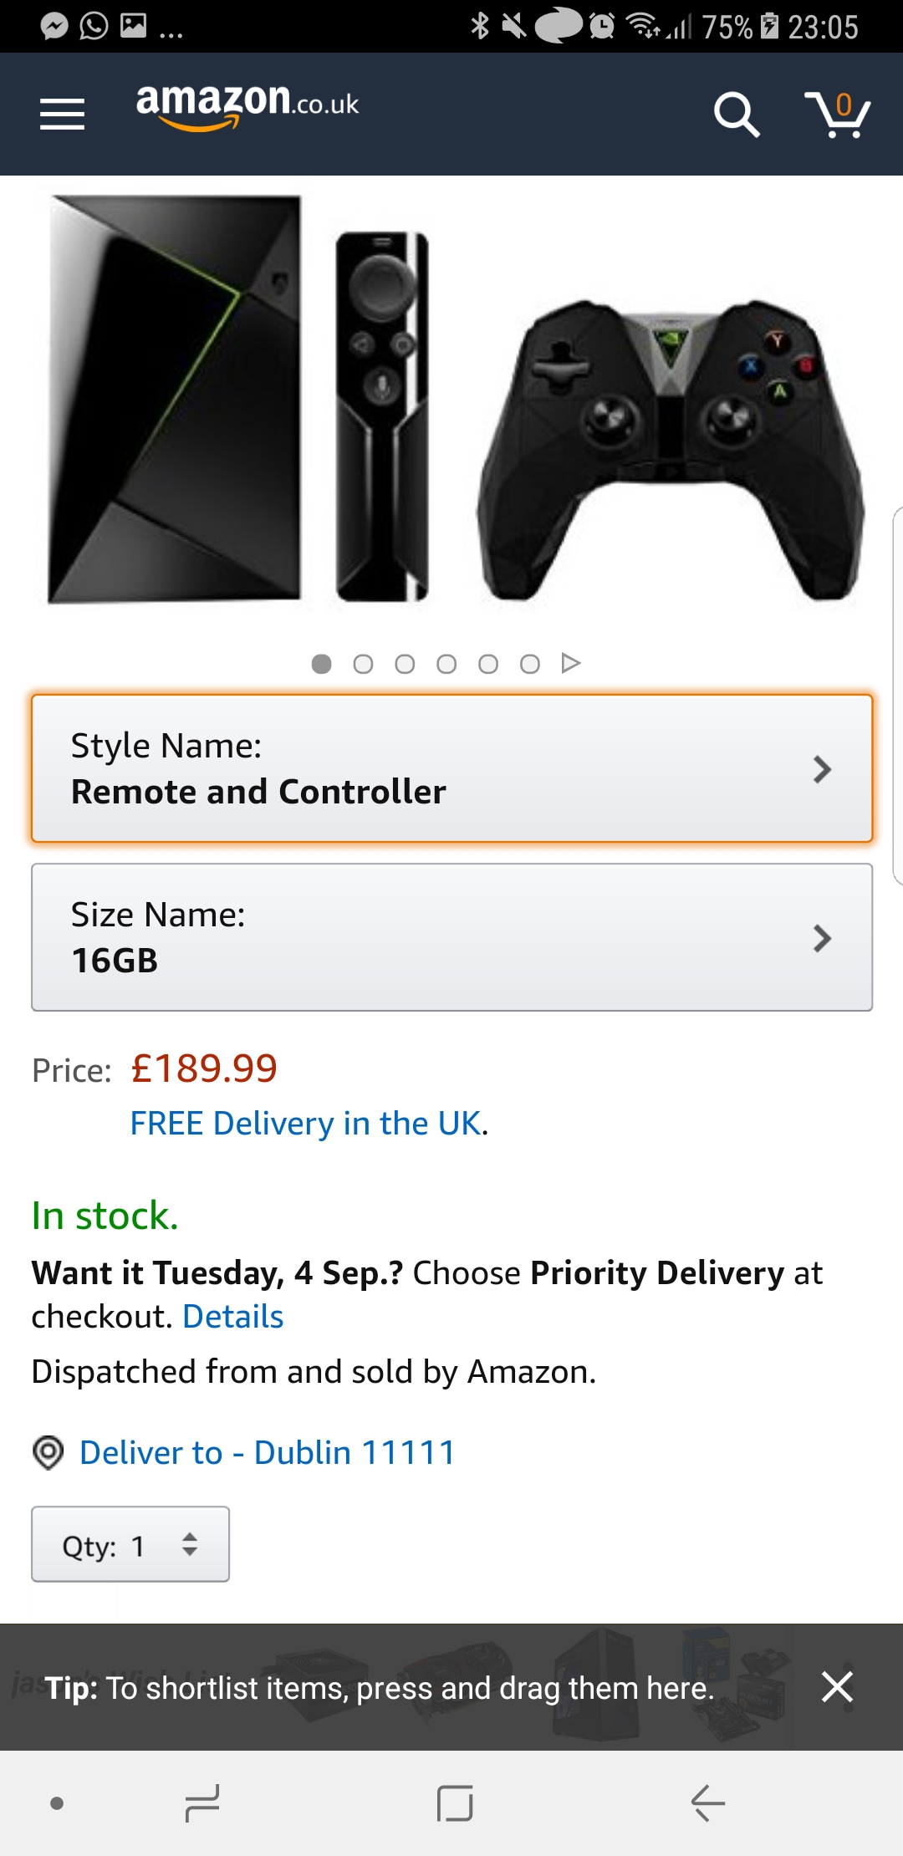This screenshot has width=903, height=1856.
Task: Open the search magnifier icon
Action: click(x=736, y=114)
